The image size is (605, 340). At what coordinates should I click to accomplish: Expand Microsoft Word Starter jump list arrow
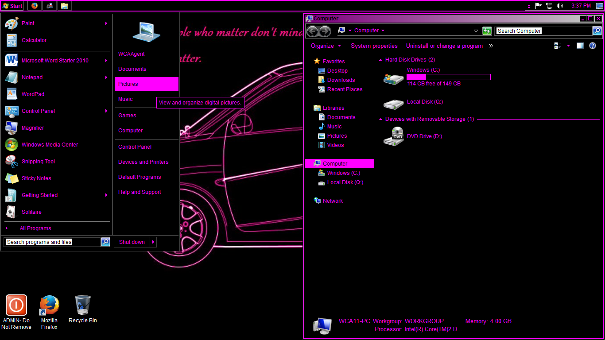[x=106, y=61]
